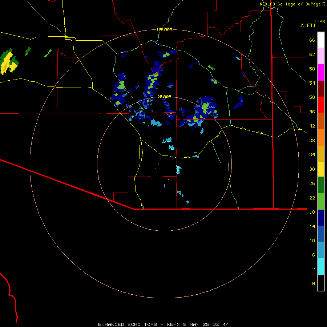This screenshot has height=327, width=327.
Task: Click the cyan echo patch near radar center
Action: coord(178,169)
